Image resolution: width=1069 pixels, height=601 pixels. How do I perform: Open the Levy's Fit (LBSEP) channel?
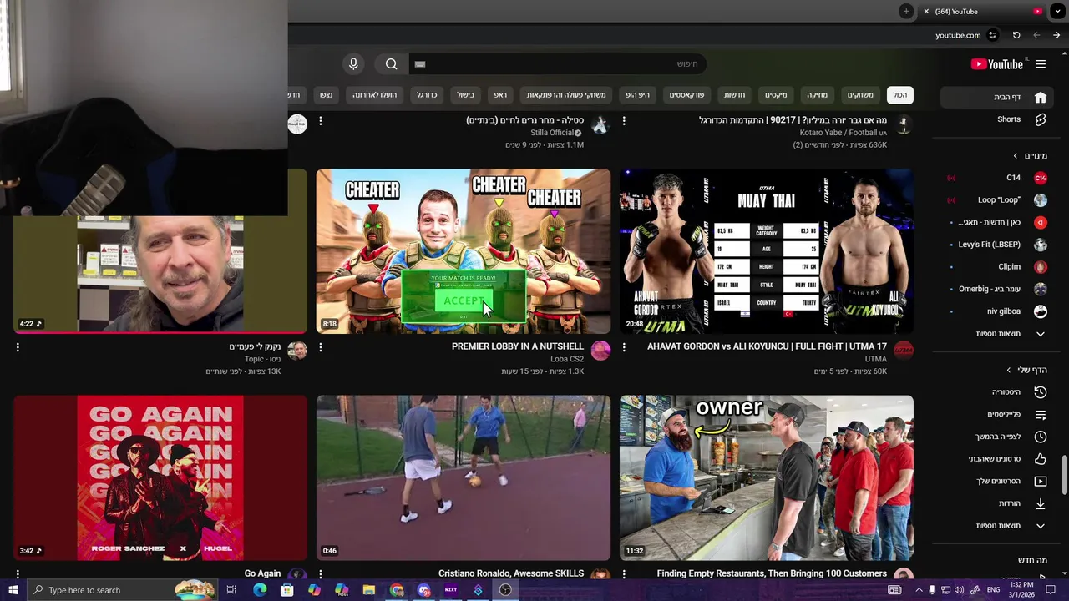tap(996, 245)
